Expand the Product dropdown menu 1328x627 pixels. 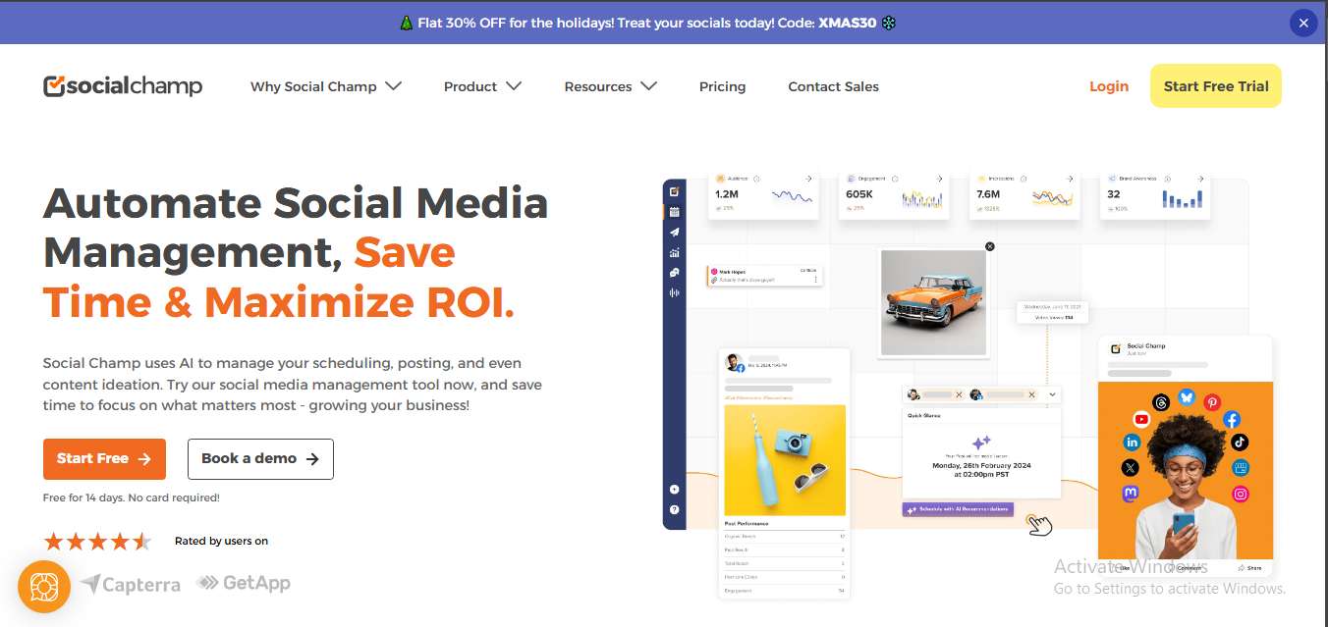[482, 86]
